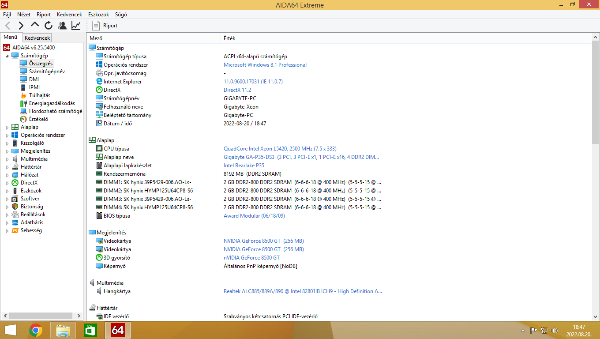The width and height of the screenshot is (600, 339).
Task: Open the user manager toolbar icon
Action: click(x=62, y=26)
